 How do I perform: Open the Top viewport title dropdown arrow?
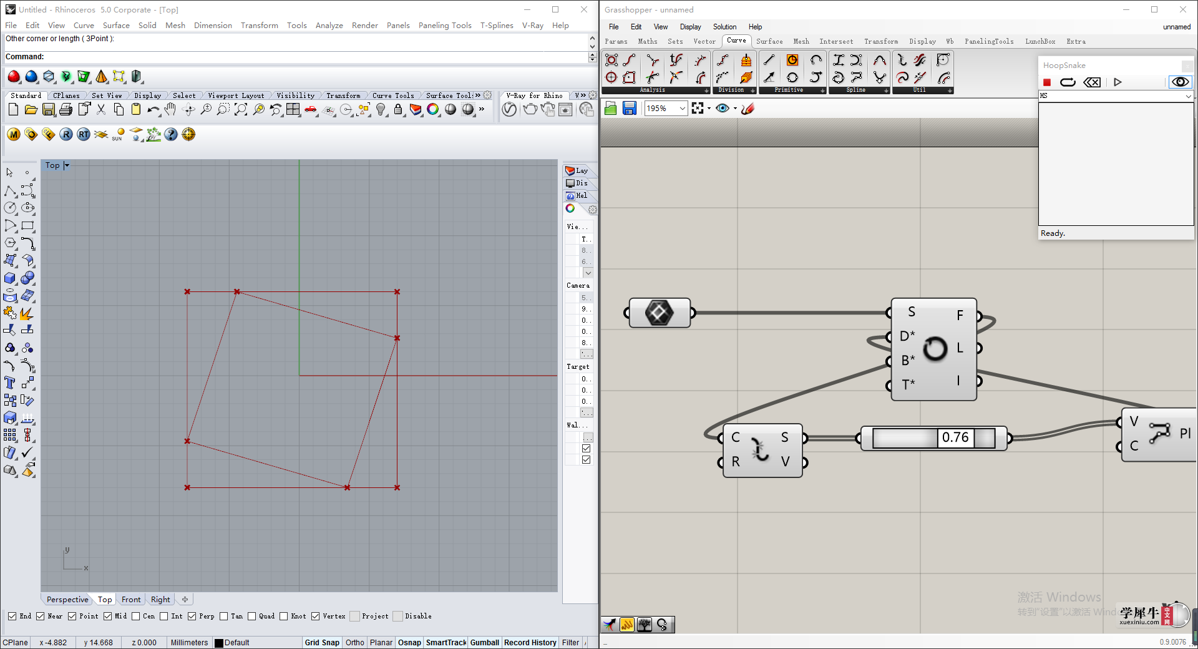click(x=67, y=165)
